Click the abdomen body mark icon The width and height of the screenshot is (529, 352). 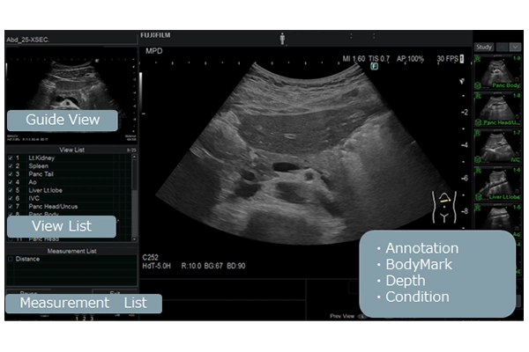coord(444,207)
